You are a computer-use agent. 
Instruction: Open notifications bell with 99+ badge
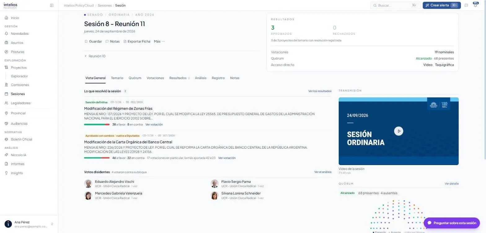click(x=475, y=5)
